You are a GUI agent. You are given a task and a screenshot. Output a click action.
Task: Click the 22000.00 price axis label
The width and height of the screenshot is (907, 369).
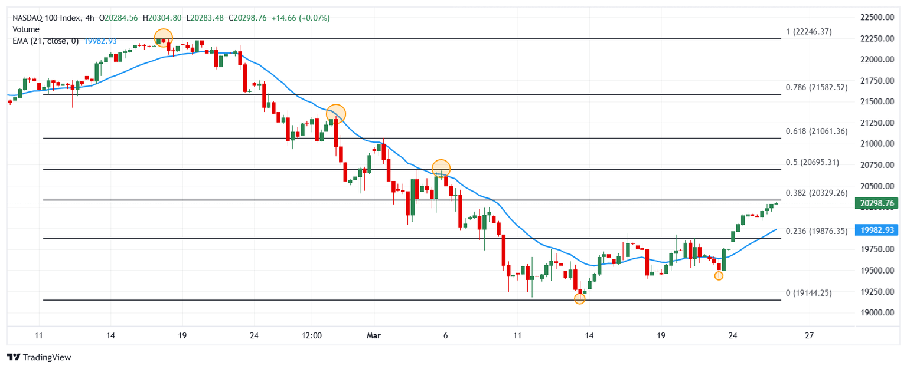pos(877,60)
